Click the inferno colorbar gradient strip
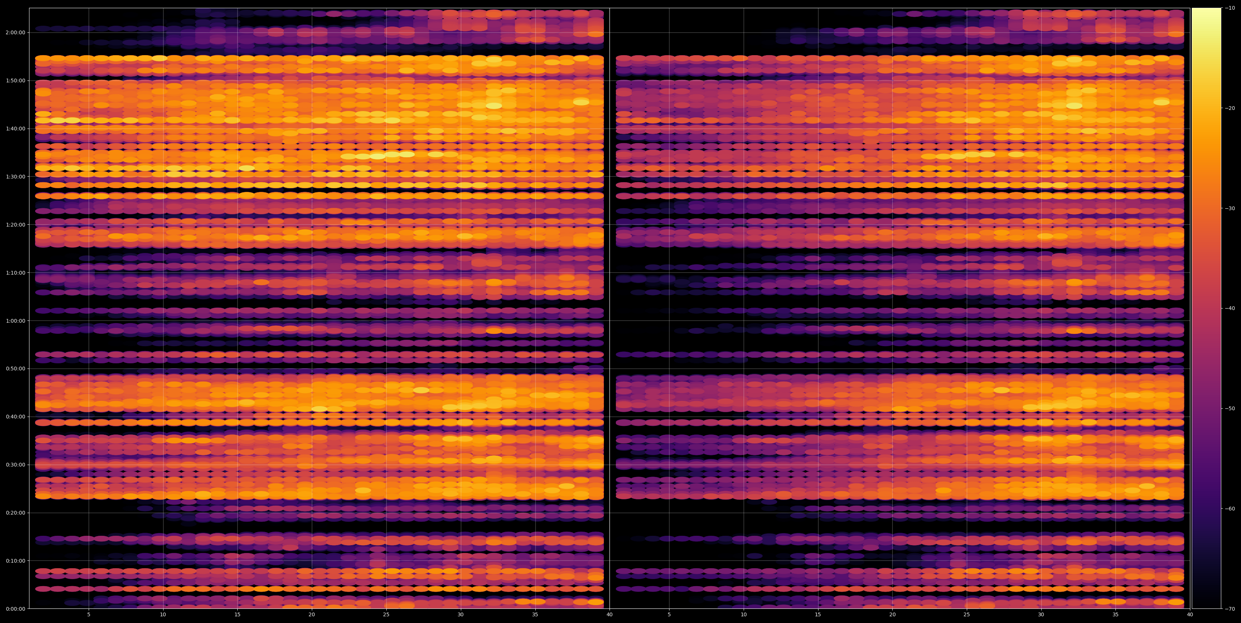The image size is (1241, 623). click(1206, 309)
